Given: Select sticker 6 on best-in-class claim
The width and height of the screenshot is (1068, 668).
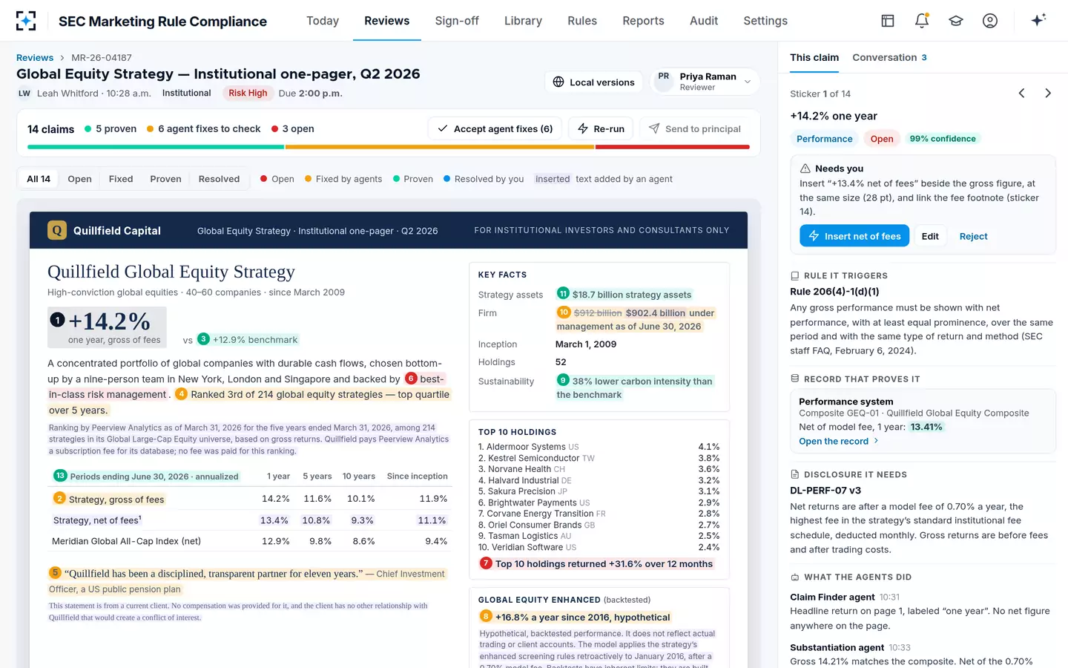Looking at the screenshot, I should pyautogui.click(x=411, y=379).
